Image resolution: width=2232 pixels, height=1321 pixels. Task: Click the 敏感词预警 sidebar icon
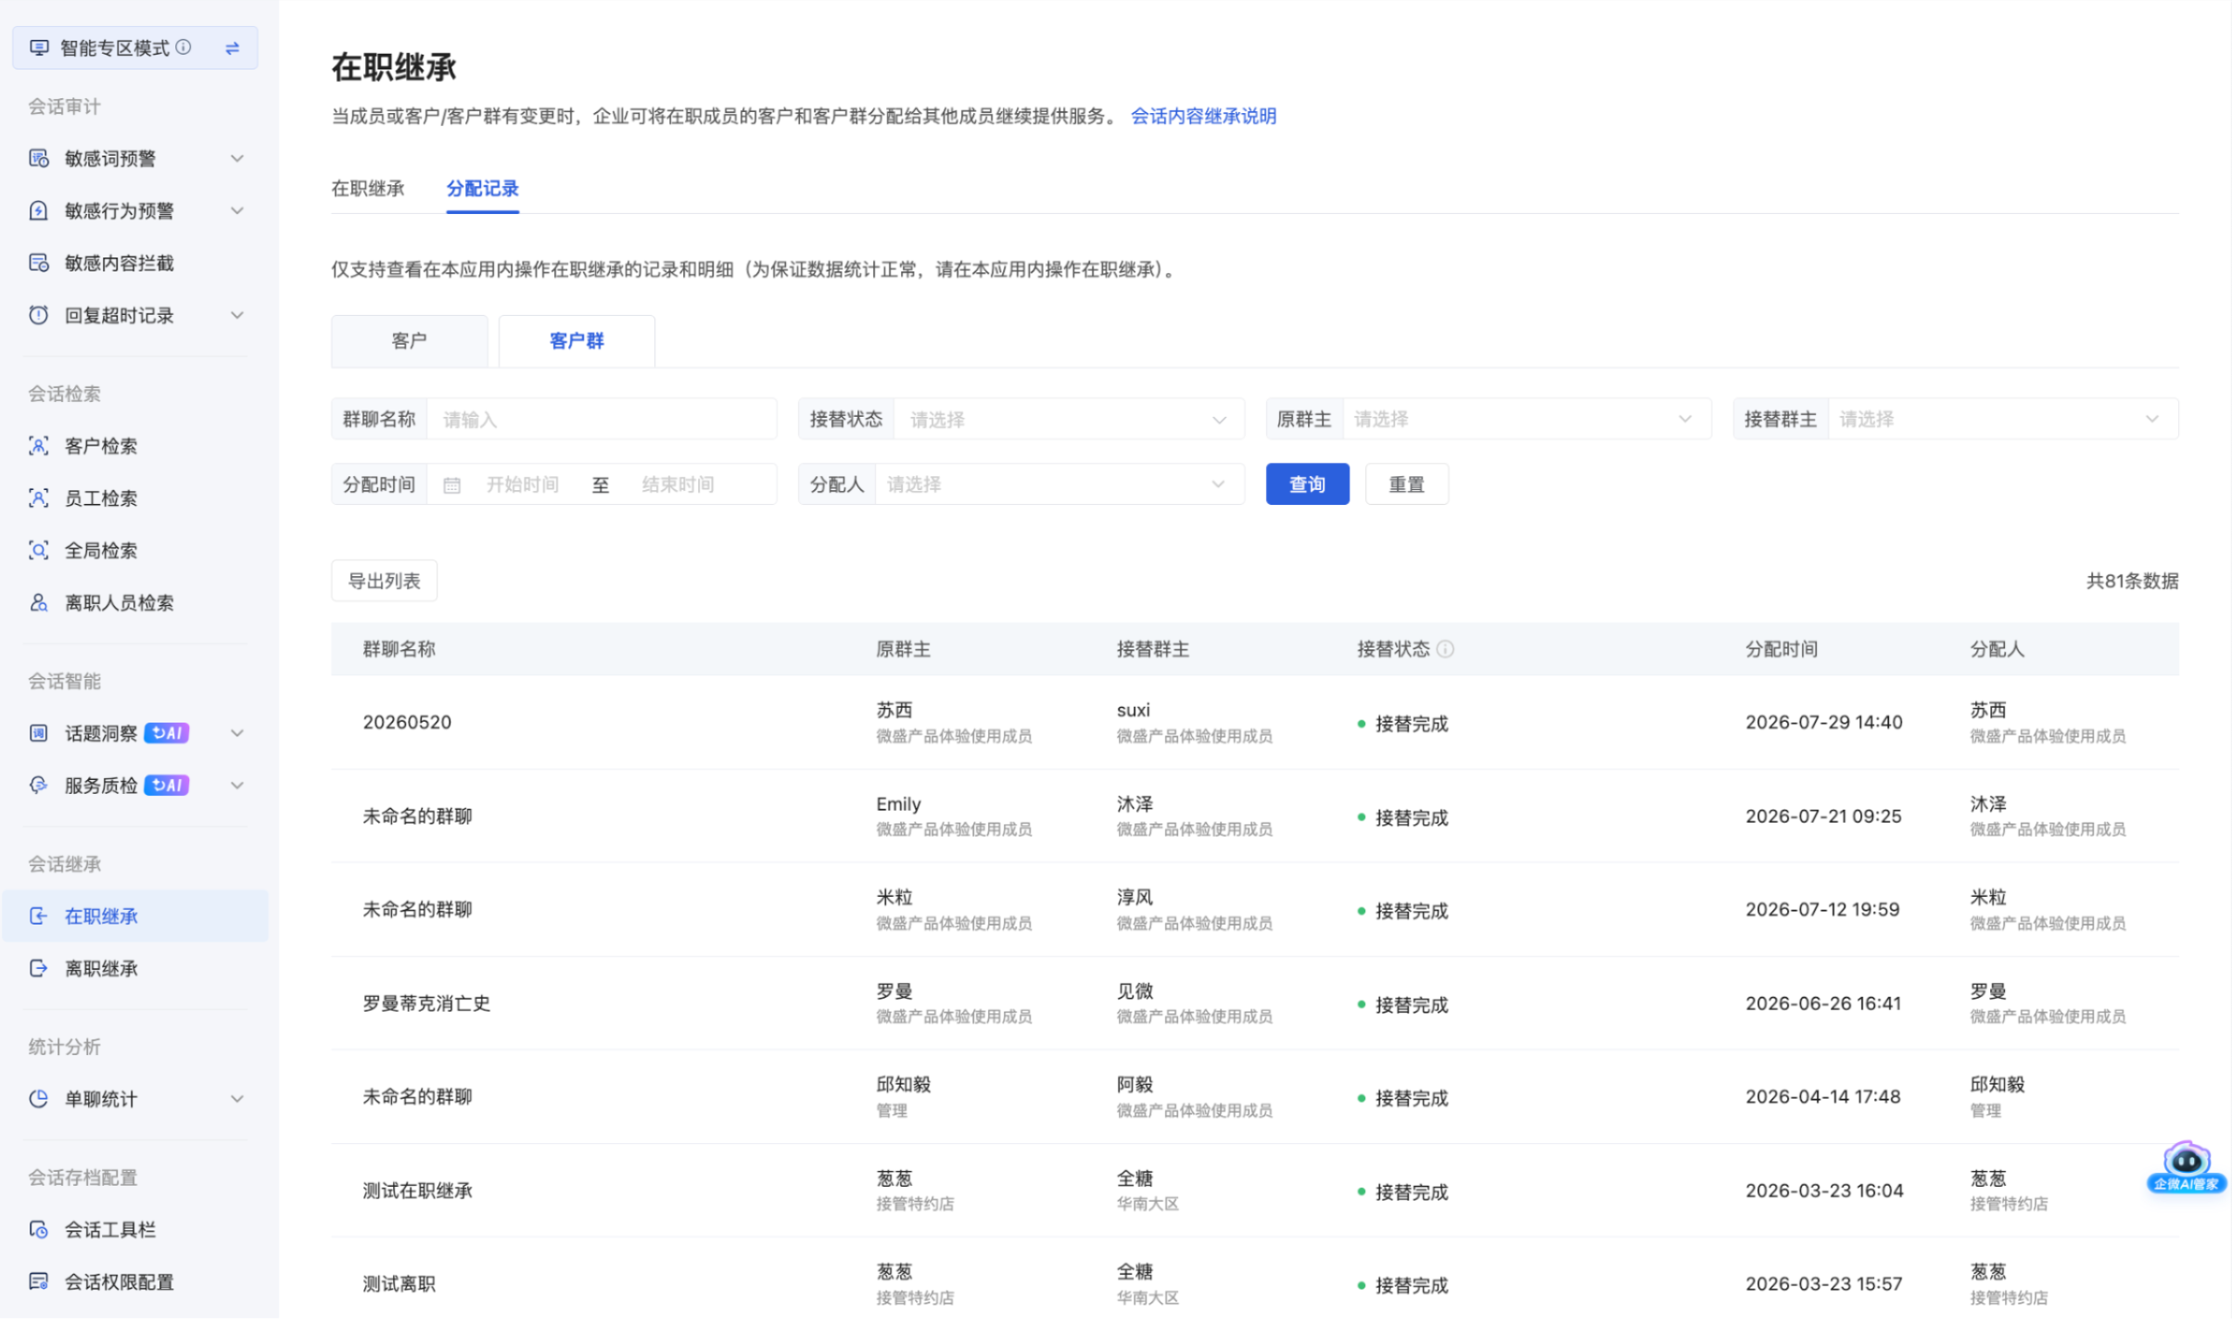click(x=38, y=158)
